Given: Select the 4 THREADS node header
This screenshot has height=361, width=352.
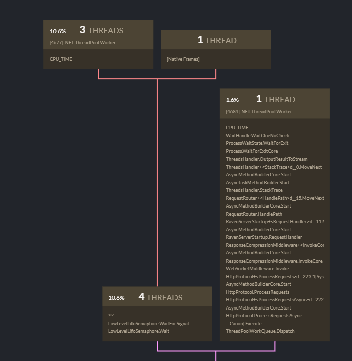Looking at the screenshot, I should pyautogui.click(x=157, y=296).
